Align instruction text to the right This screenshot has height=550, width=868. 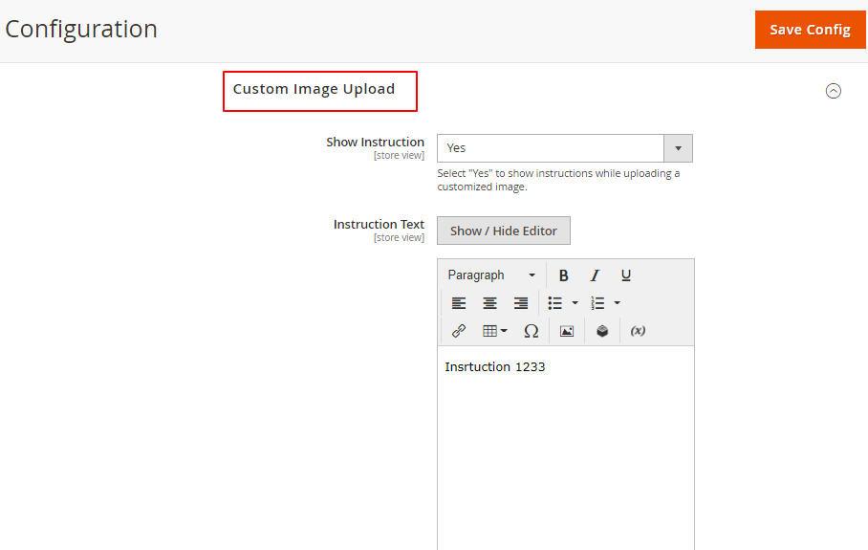click(521, 303)
